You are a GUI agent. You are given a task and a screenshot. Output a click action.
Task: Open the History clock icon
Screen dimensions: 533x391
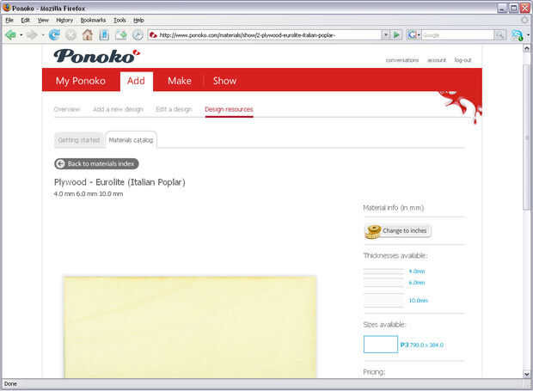(138, 34)
